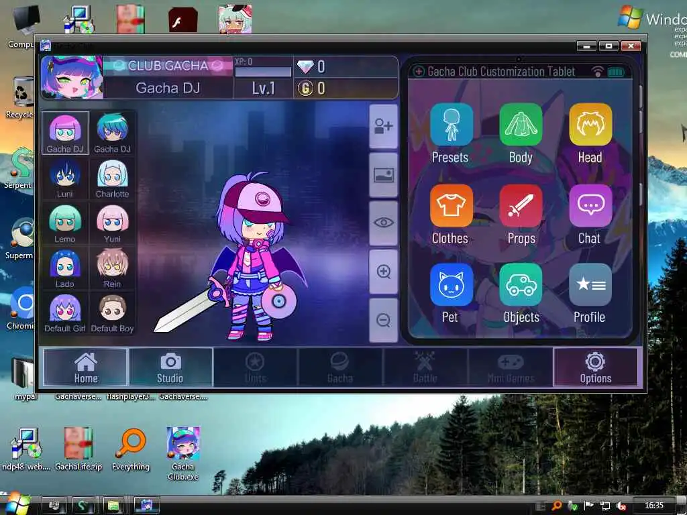The height and width of the screenshot is (515, 687).
Task: Click the volume muted tray icon
Action: click(621, 506)
